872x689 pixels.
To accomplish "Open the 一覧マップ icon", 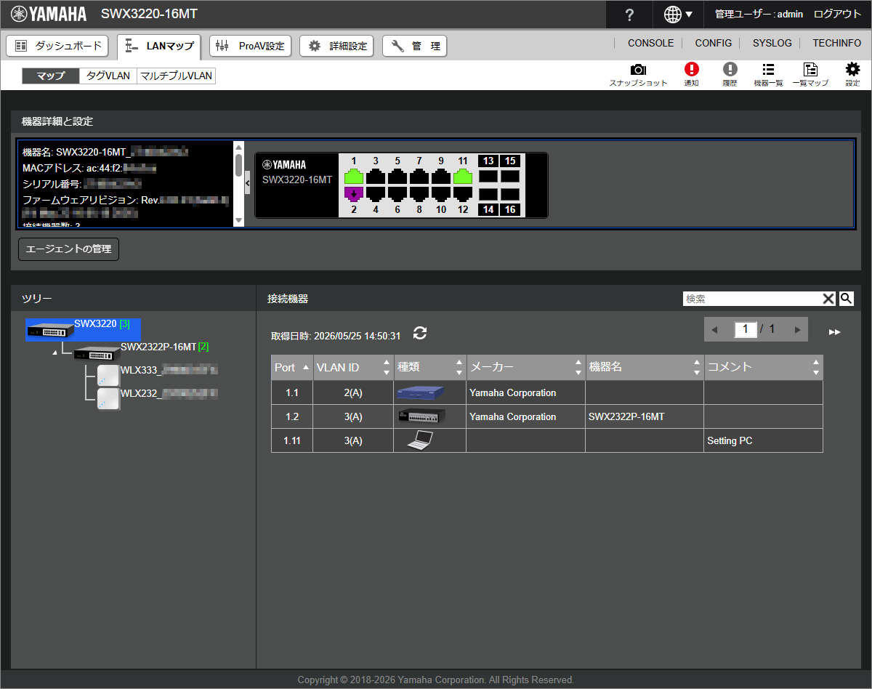I will [810, 74].
